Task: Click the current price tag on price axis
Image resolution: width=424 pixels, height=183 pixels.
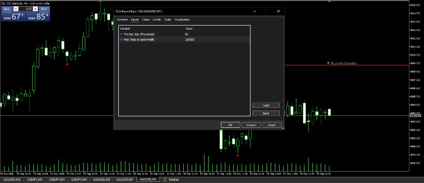Action: click(416, 116)
